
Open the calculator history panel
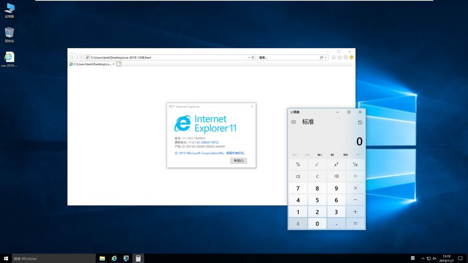click(360, 123)
